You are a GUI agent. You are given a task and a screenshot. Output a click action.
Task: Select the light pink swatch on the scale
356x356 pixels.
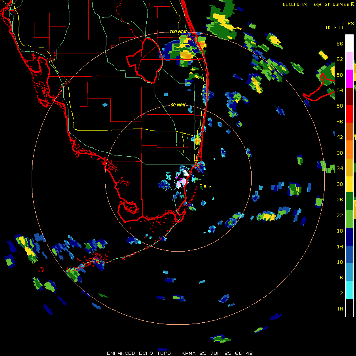[x=349, y=61]
